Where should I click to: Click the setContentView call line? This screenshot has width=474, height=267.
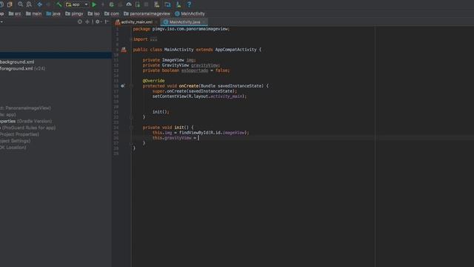click(x=199, y=96)
